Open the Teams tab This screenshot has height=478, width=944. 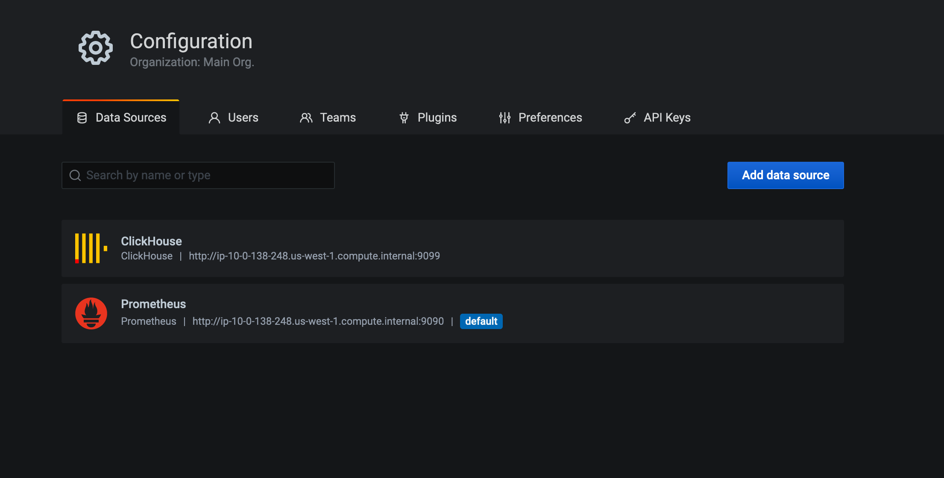click(337, 118)
